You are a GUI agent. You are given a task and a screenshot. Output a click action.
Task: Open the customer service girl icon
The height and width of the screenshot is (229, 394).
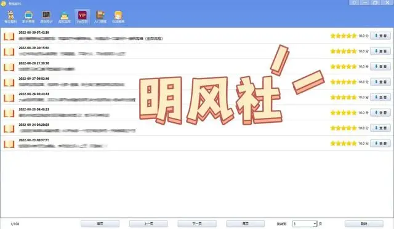pyautogui.click(x=118, y=17)
